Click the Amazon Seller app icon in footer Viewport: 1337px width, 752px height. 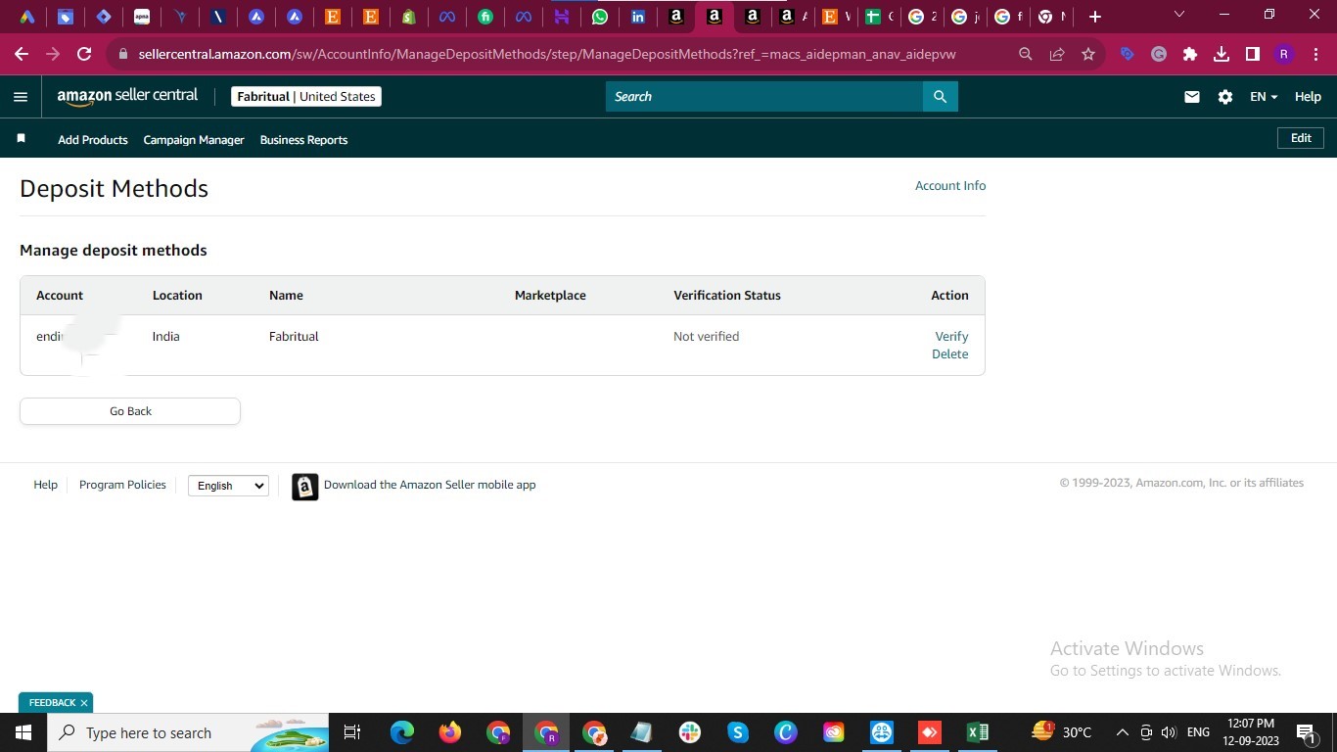click(305, 487)
